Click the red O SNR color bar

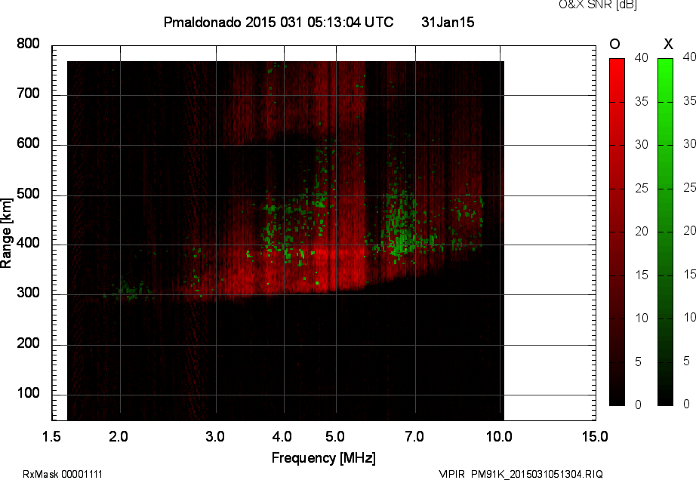coord(617,232)
